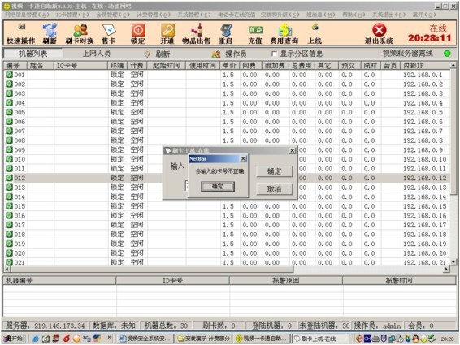The image size is (460, 345).
Task: Click the machine list's right scroll arrow
Action: tap(446, 269)
